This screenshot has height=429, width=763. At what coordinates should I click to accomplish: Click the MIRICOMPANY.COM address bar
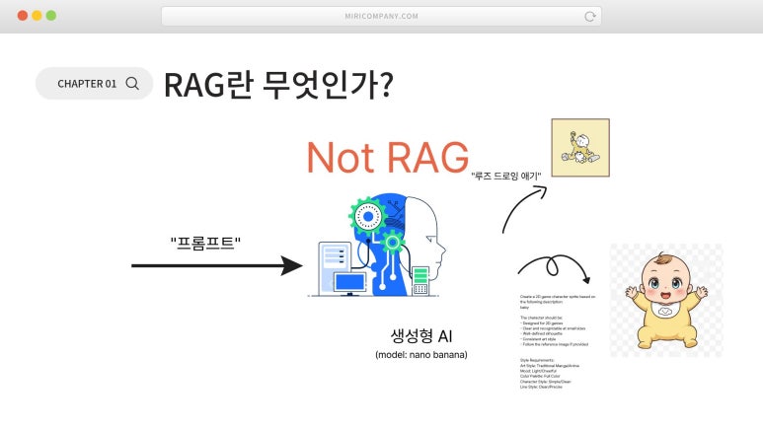[381, 16]
